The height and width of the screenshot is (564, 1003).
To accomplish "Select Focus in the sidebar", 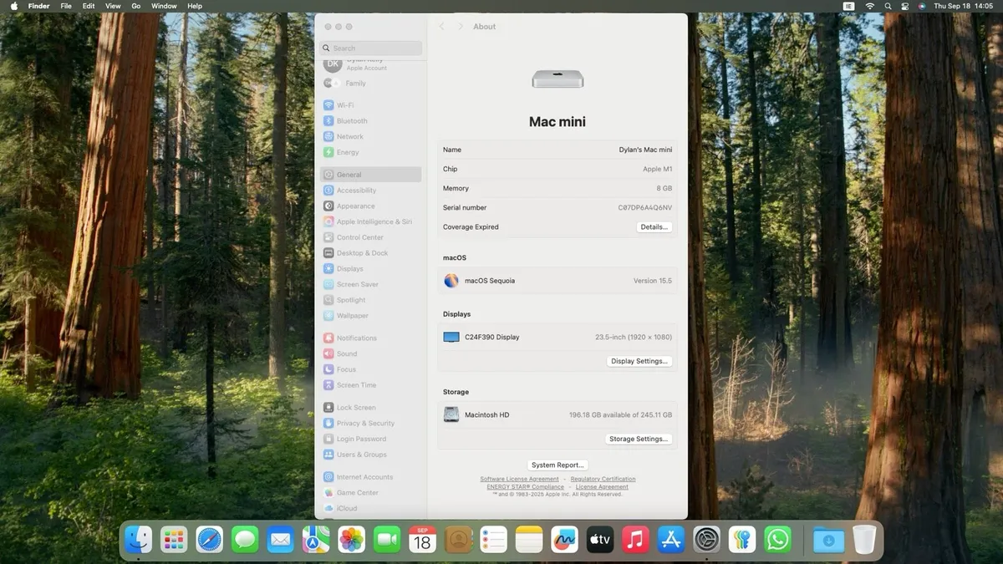I will (x=370, y=369).
